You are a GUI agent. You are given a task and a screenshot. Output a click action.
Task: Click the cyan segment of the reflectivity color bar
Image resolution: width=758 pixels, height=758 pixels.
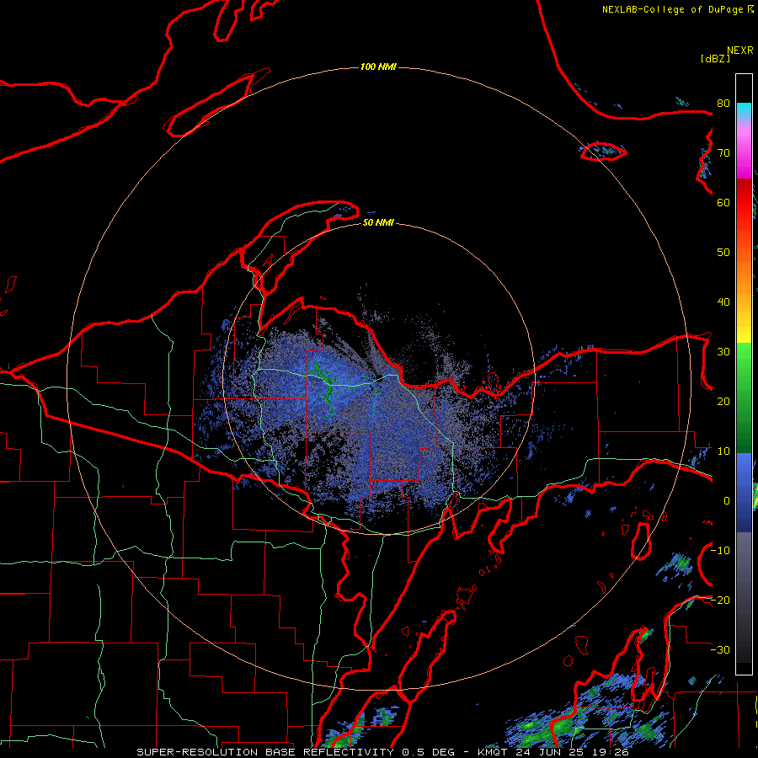tap(744, 111)
